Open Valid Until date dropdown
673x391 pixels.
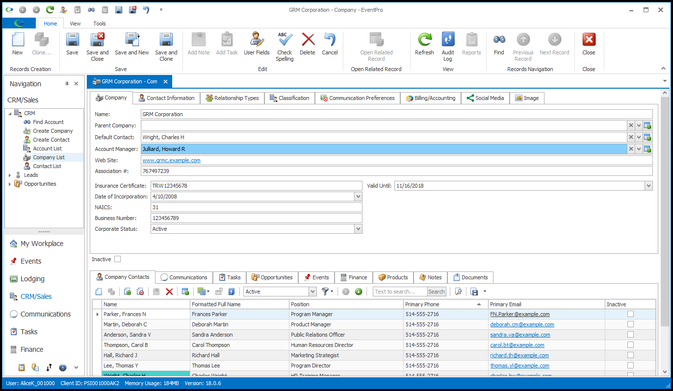coord(648,186)
